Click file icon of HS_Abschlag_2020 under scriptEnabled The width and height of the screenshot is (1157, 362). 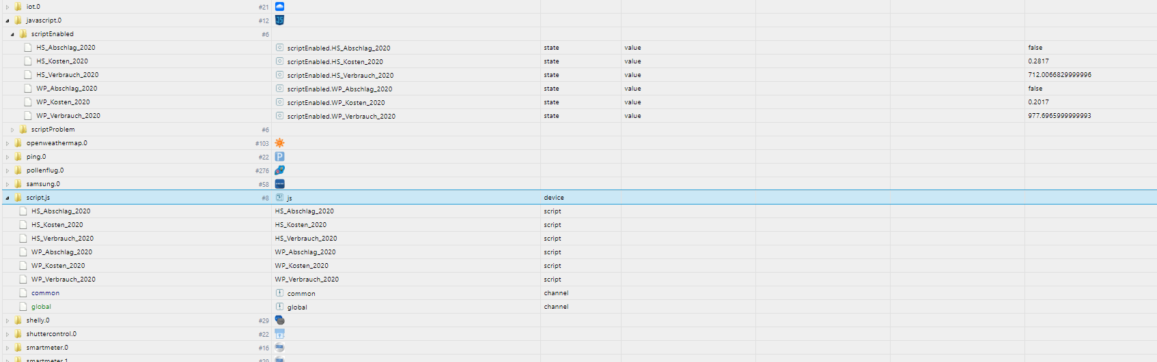tap(28, 48)
